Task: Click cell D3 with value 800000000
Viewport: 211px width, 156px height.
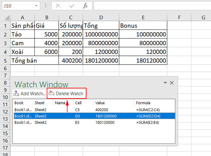Action: (101, 43)
